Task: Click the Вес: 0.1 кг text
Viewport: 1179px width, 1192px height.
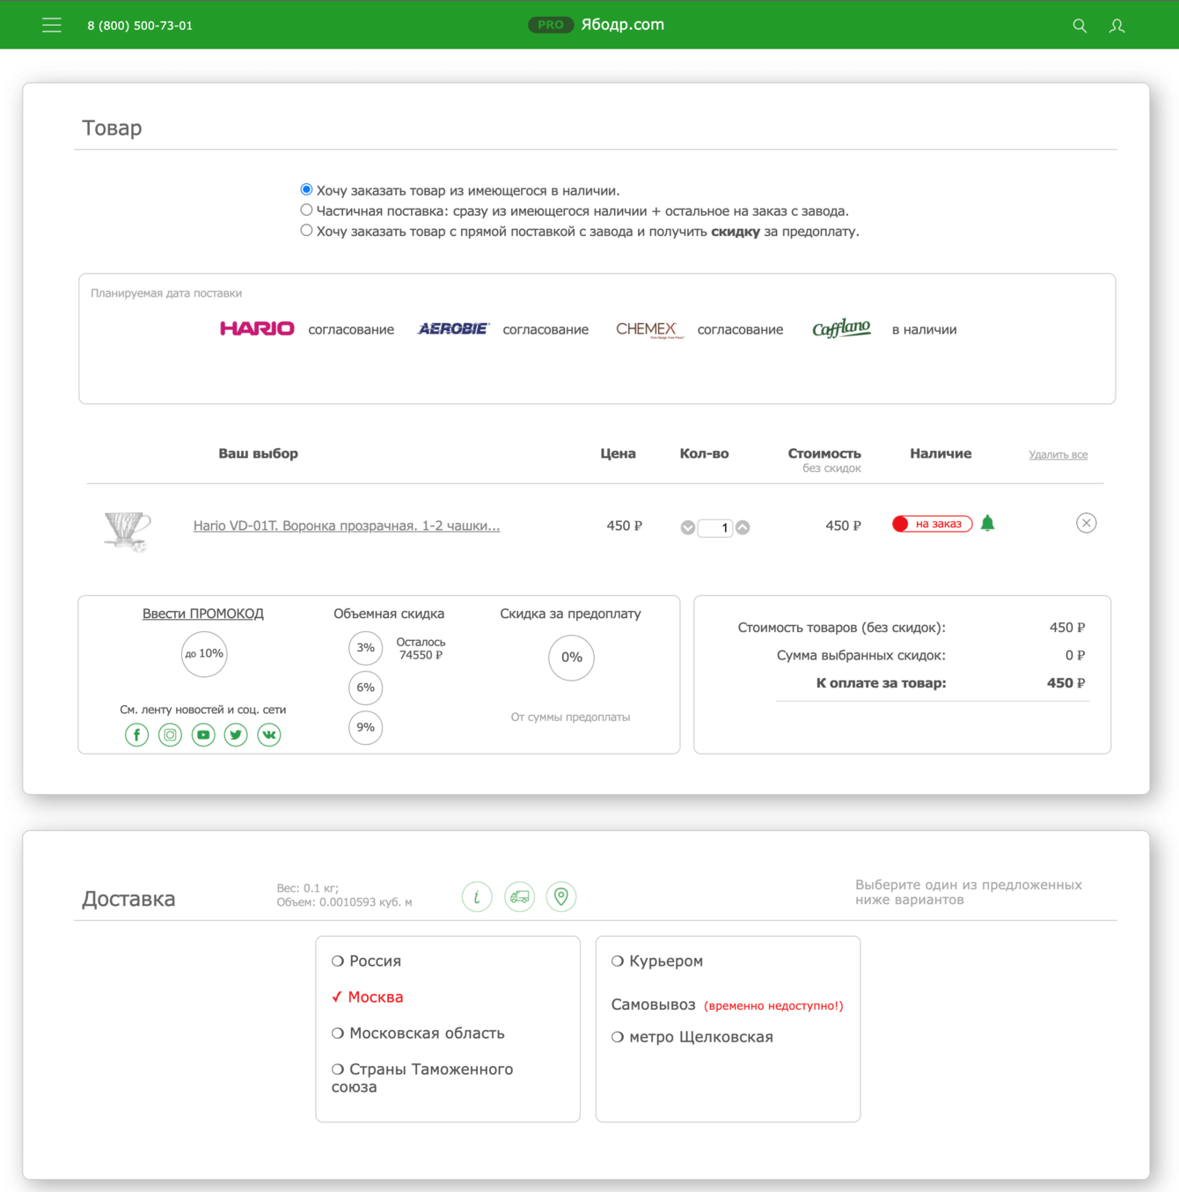Action: pos(308,888)
